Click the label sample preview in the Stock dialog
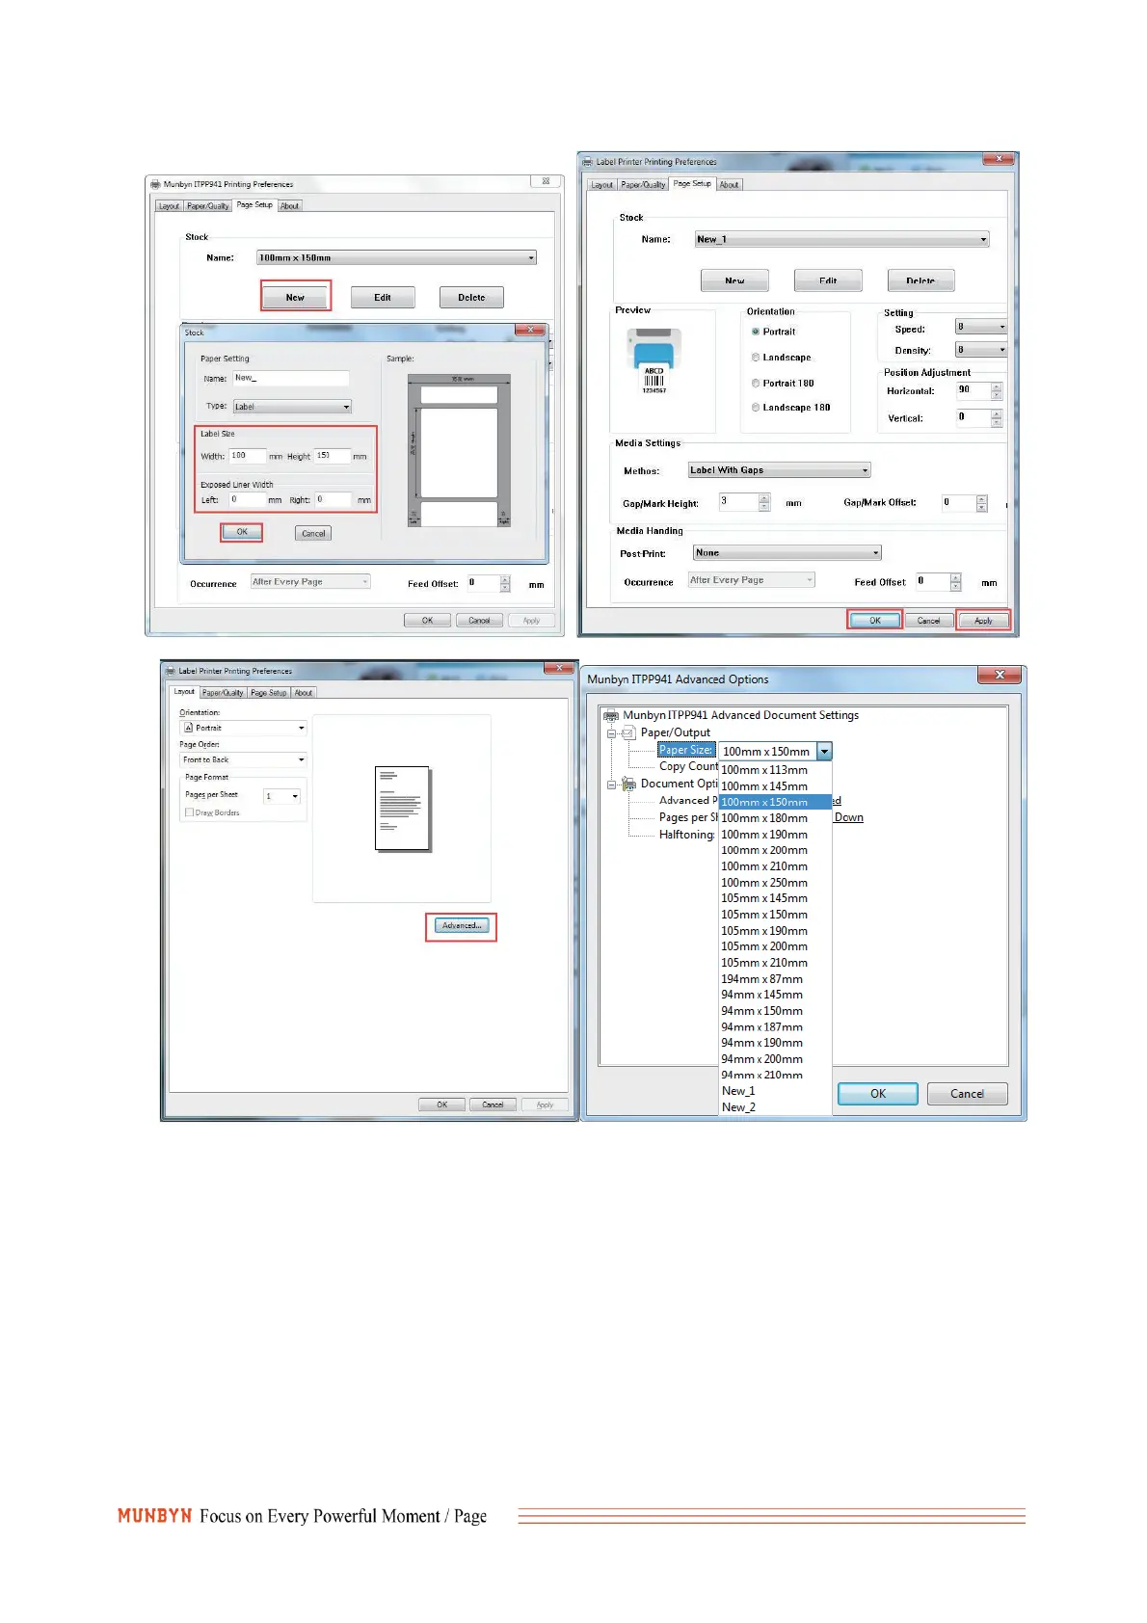This screenshot has width=1147, height=1623. click(x=459, y=450)
